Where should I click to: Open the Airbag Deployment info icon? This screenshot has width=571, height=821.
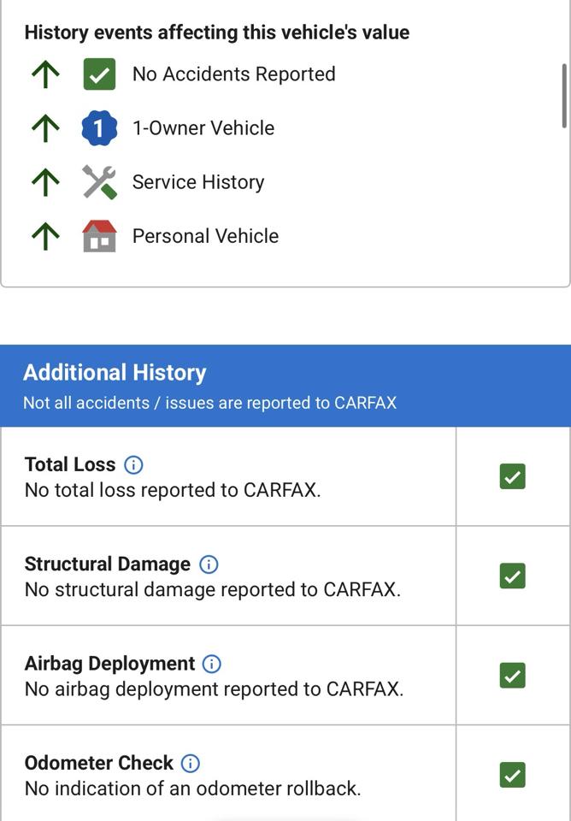[x=211, y=664]
